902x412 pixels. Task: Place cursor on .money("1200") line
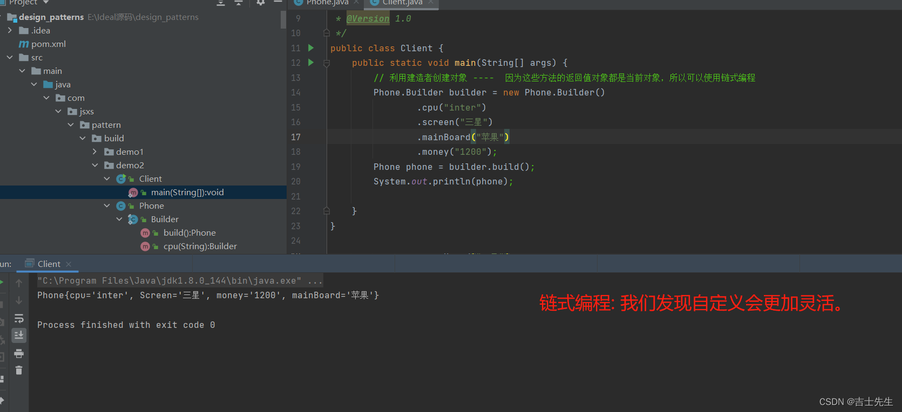click(457, 152)
